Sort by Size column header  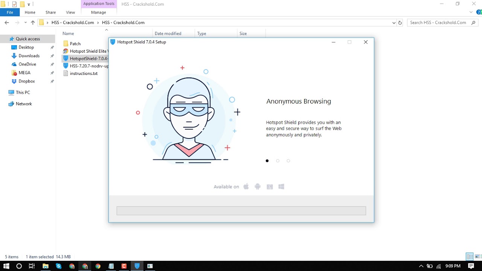[243, 33]
